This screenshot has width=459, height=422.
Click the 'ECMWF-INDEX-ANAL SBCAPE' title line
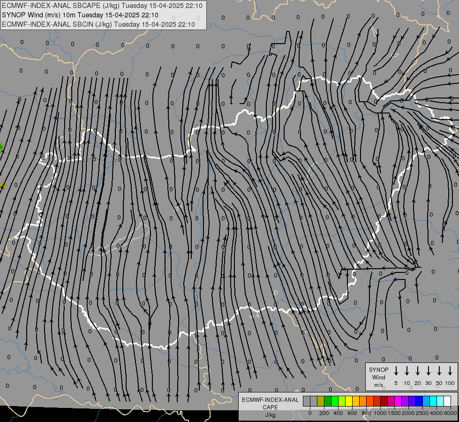click(102, 6)
